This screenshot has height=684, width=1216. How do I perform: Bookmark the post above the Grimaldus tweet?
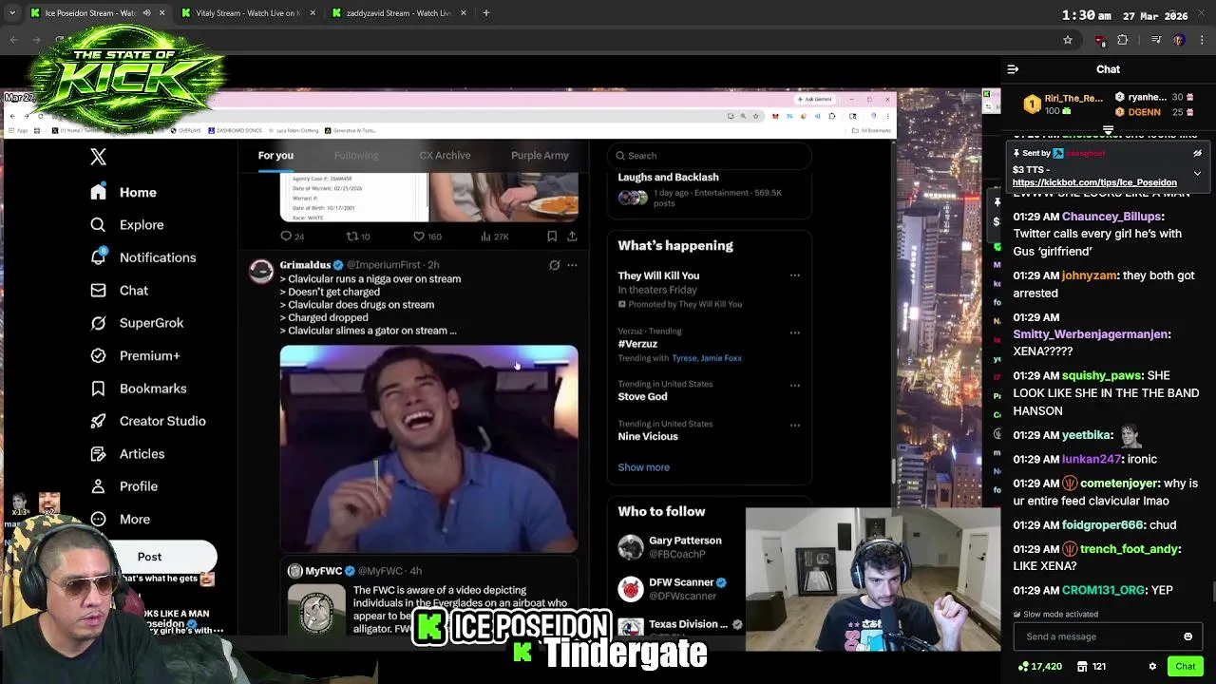552,237
